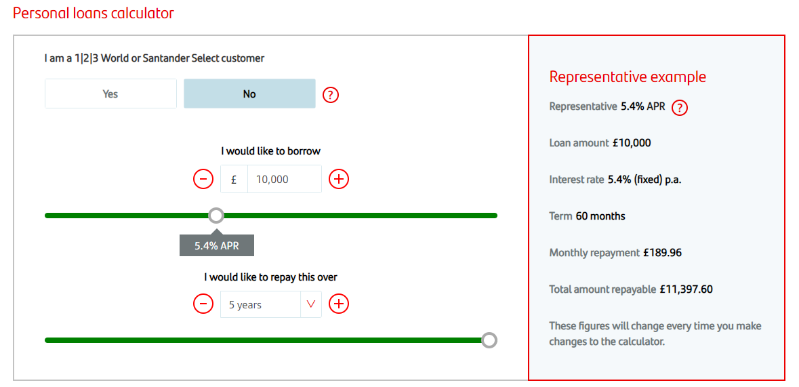
Task: Click the 5.4% APR tooltip label
Action: point(217,245)
